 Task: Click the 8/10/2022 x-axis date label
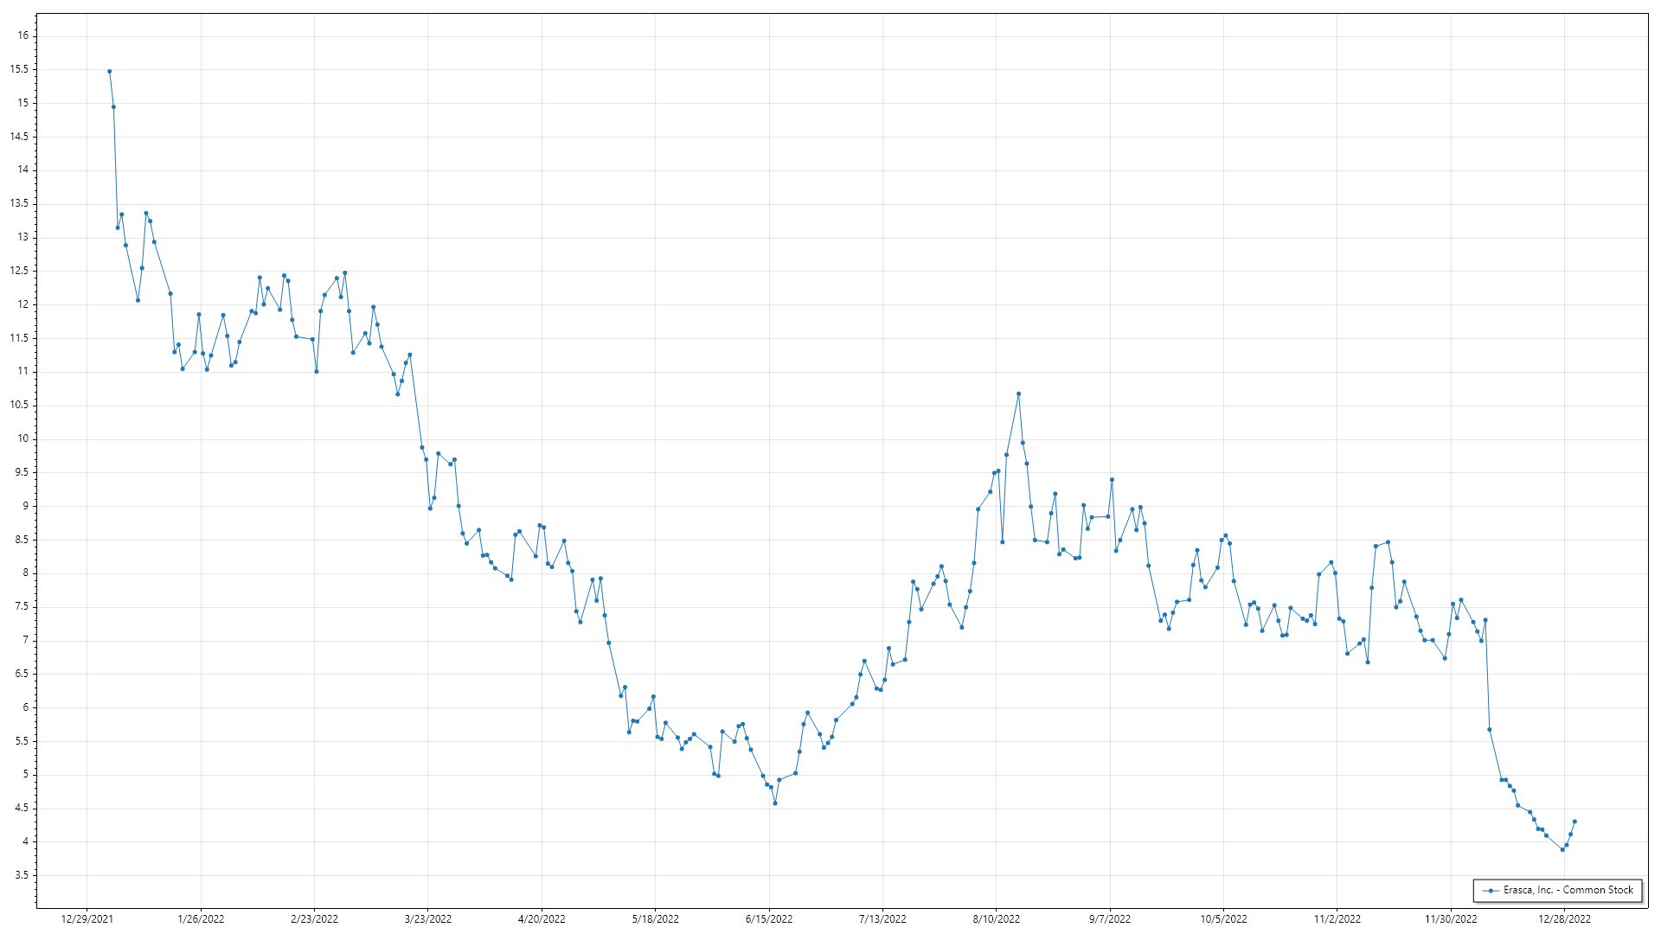pos(996,919)
